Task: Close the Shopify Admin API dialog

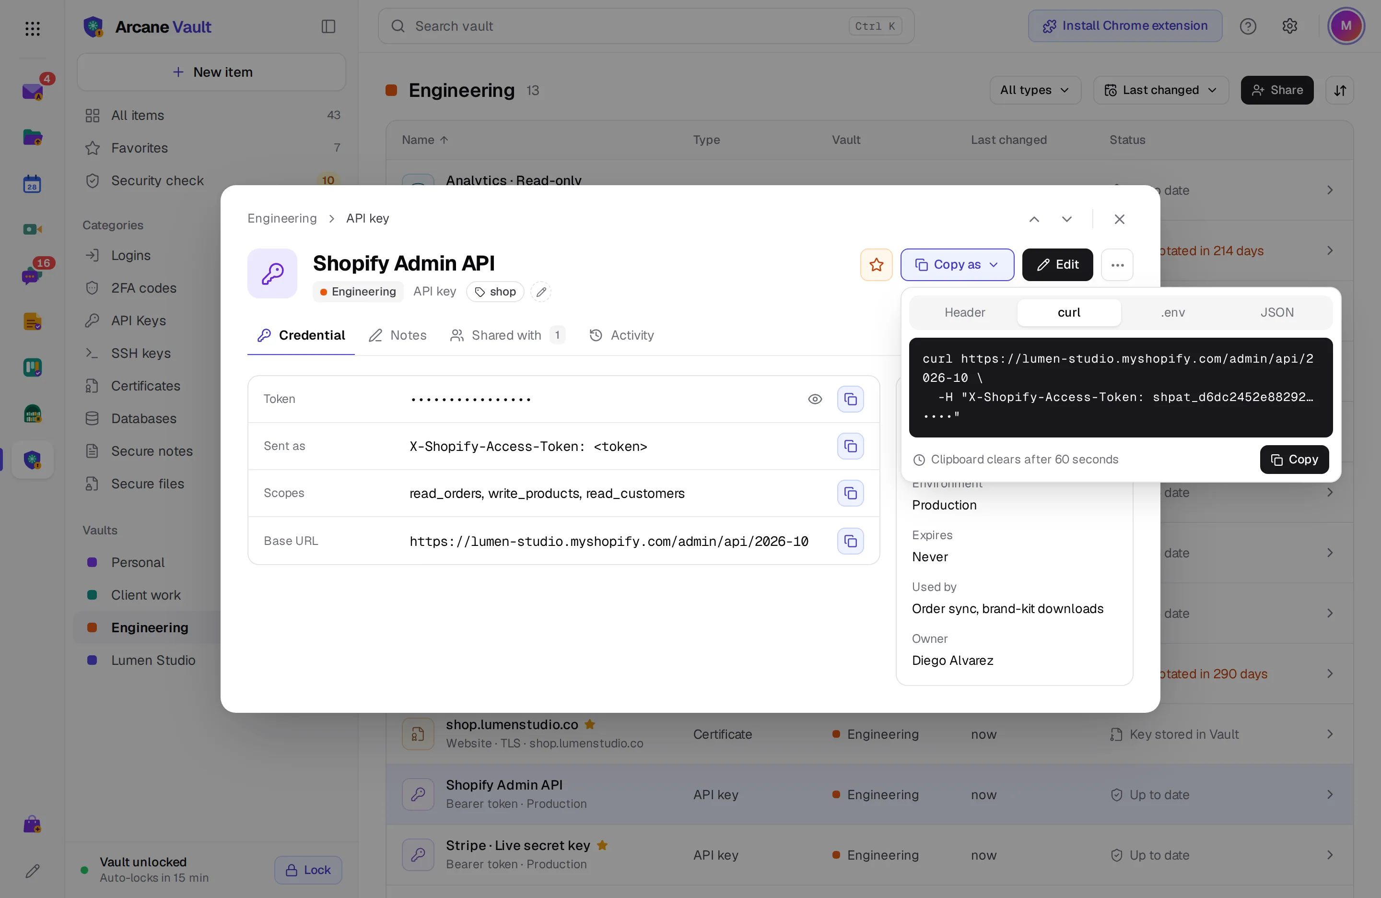Action: [1119, 219]
